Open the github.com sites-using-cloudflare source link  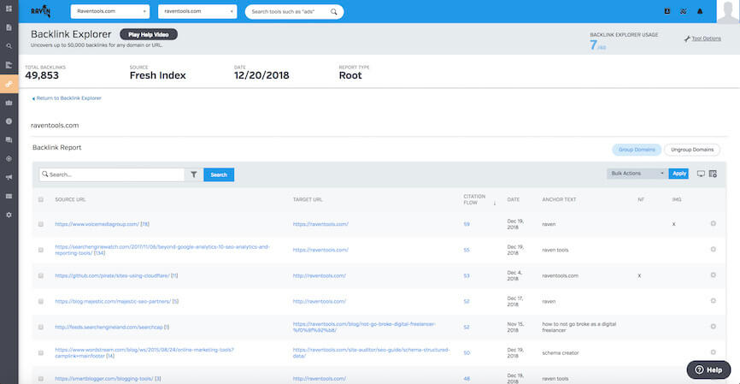tap(112, 275)
